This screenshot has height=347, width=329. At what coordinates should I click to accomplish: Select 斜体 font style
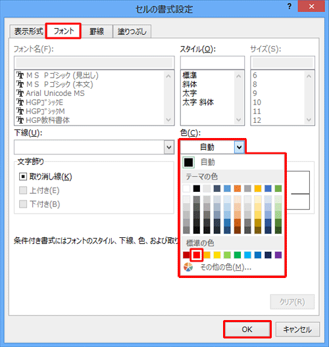point(190,84)
